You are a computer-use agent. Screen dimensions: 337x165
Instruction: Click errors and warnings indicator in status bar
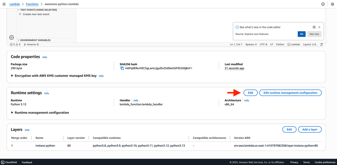click(15, 44)
